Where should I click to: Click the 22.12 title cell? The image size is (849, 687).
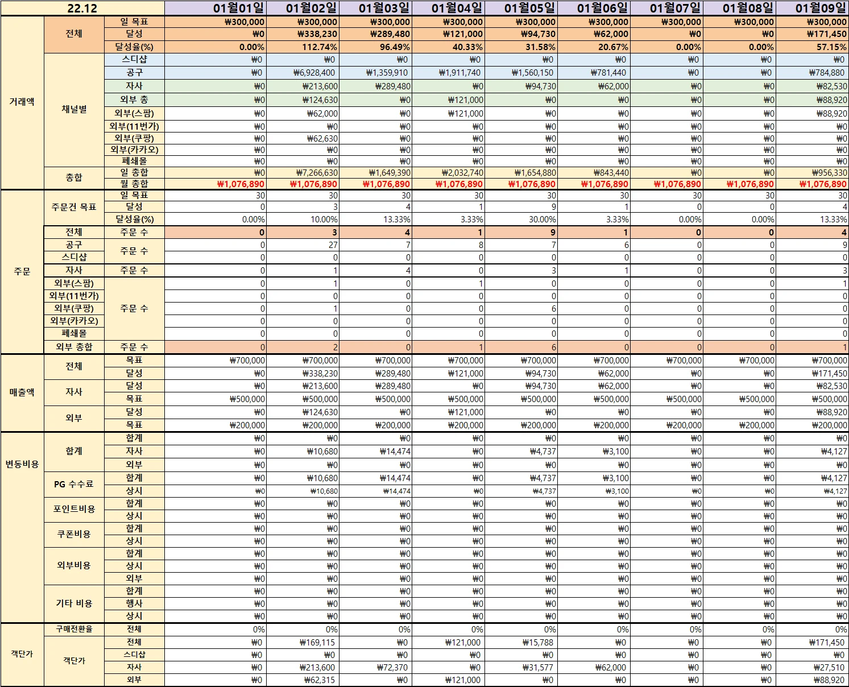[82, 8]
